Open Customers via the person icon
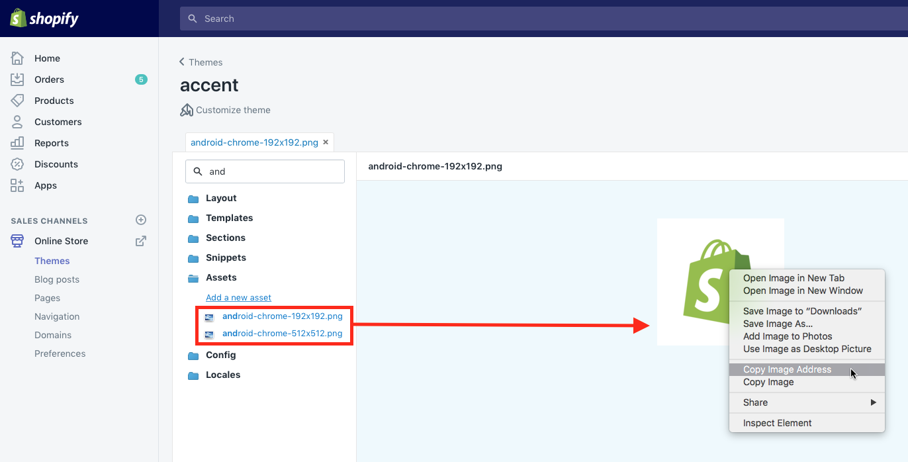The image size is (908, 462). 17,121
